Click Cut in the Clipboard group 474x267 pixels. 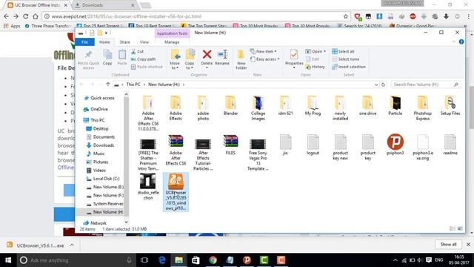click(x=138, y=51)
